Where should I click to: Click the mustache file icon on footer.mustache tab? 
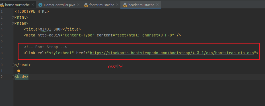click(x=86, y=5)
